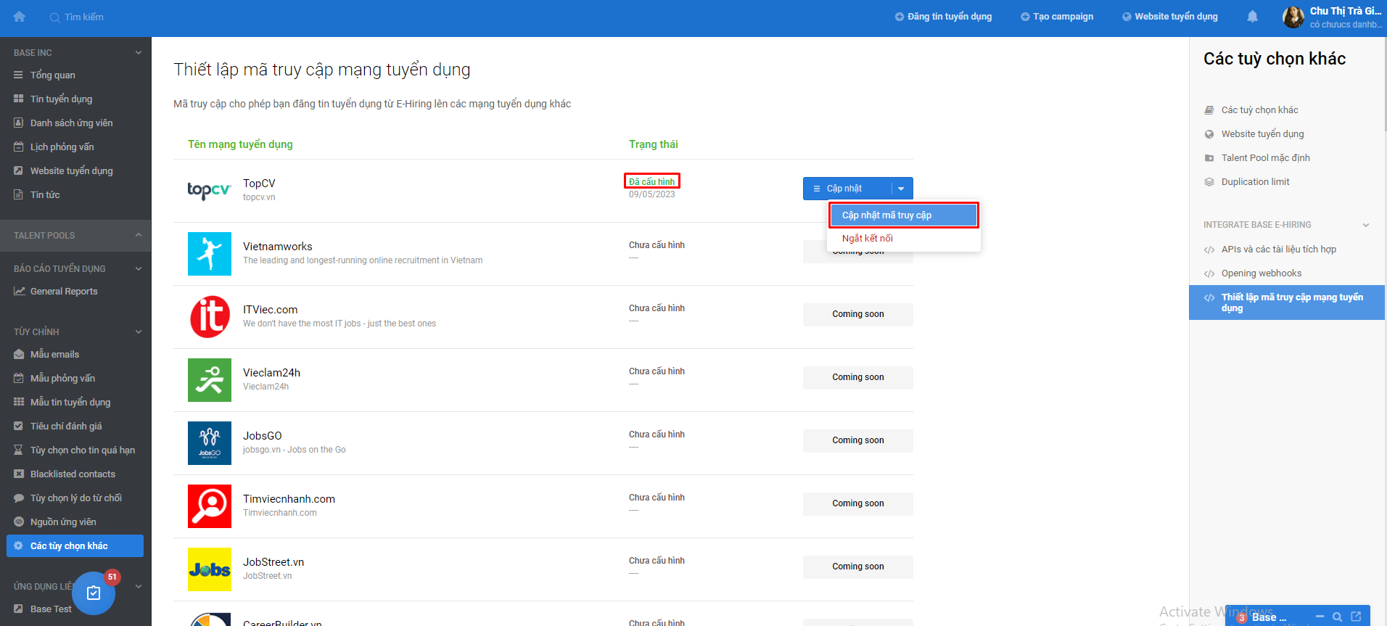Click the Trạng thái column header
1387x626 pixels.
click(x=654, y=144)
